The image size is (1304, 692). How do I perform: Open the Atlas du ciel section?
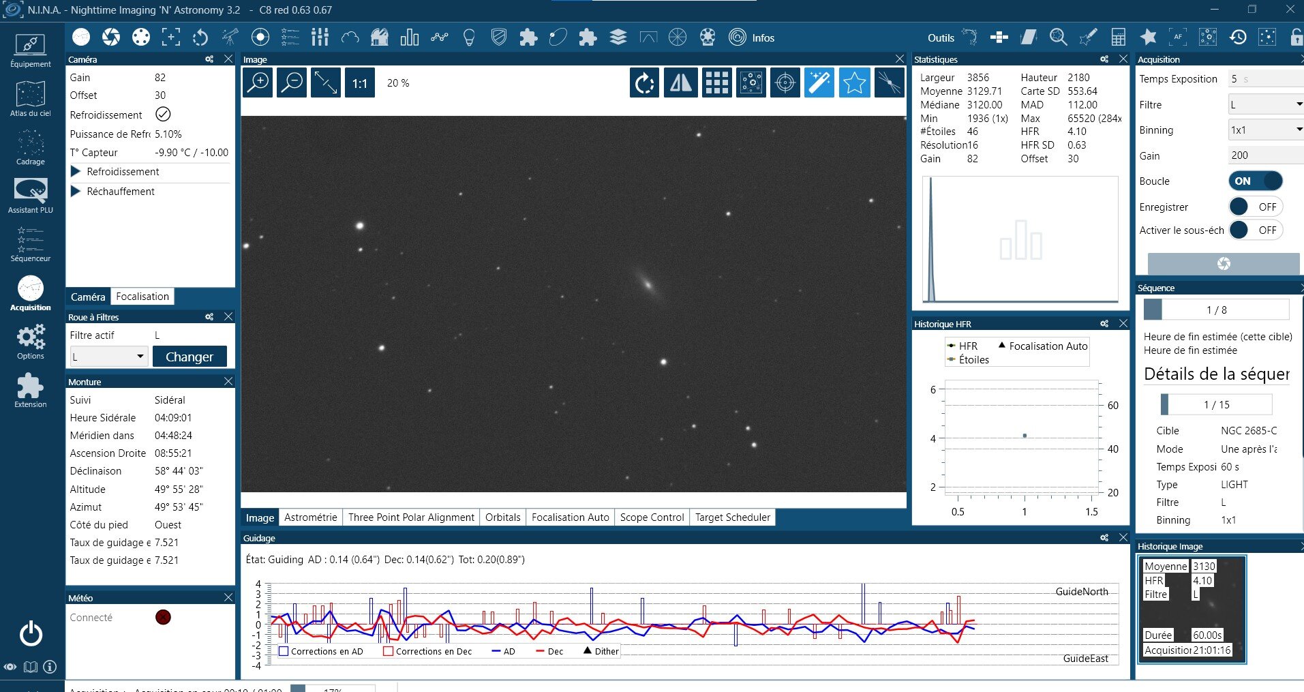(x=31, y=99)
